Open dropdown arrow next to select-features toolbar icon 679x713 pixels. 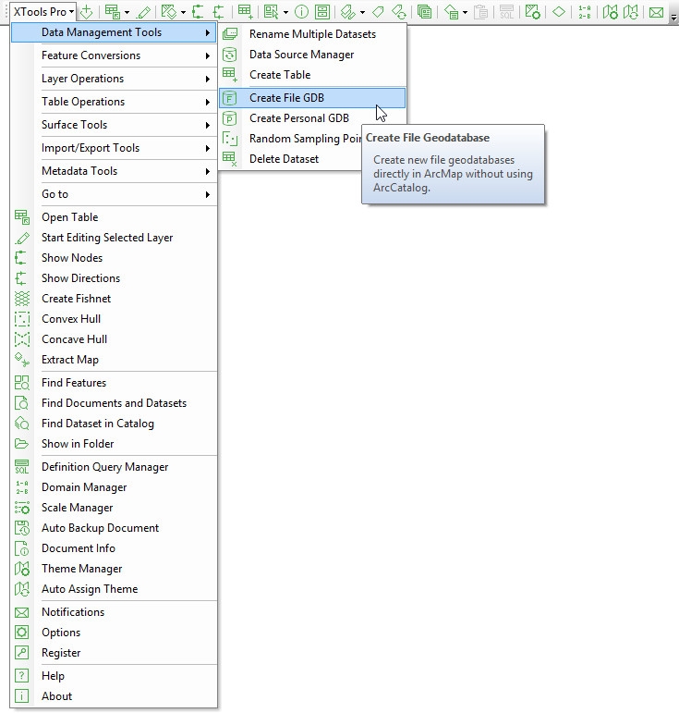(x=285, y=13)
